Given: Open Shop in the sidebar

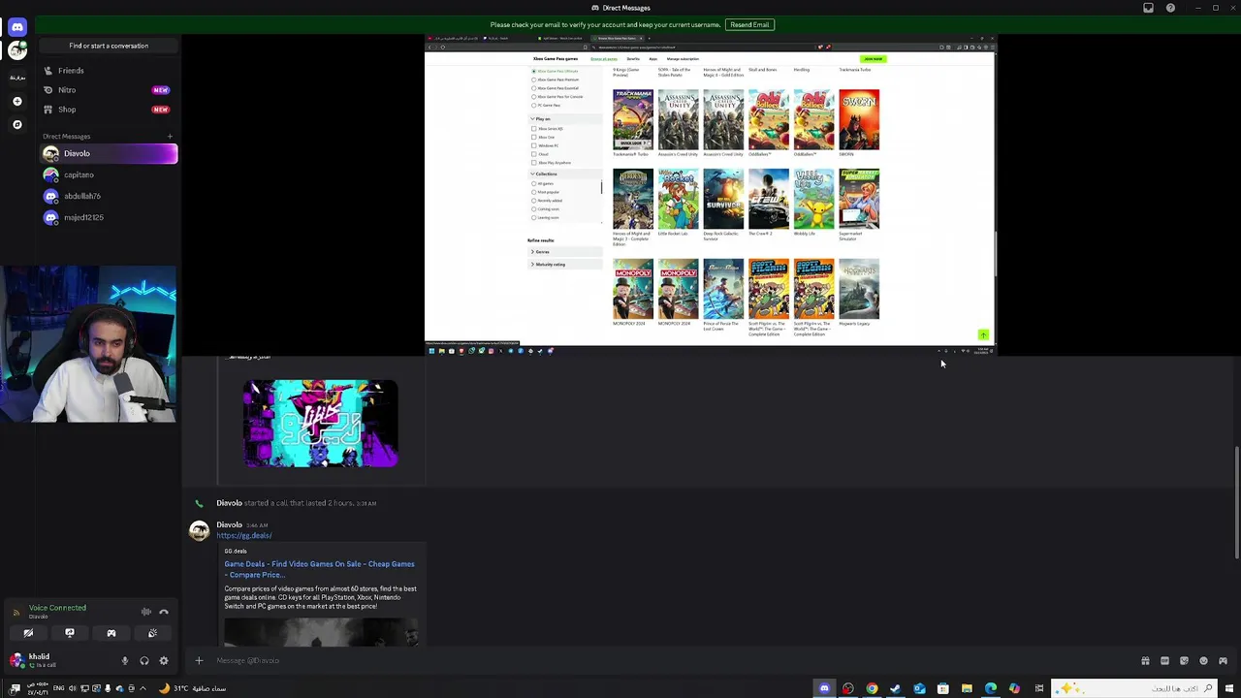Looking at the screenshot, I should click(109, 110).
